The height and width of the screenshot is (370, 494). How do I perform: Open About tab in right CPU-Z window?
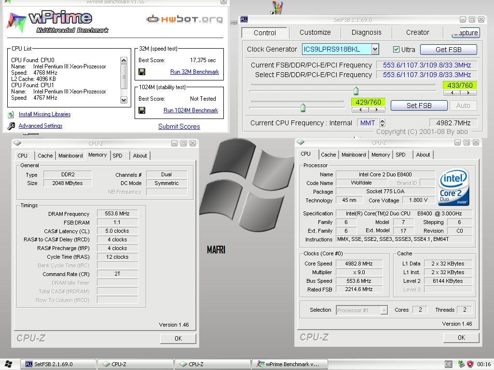423,155
